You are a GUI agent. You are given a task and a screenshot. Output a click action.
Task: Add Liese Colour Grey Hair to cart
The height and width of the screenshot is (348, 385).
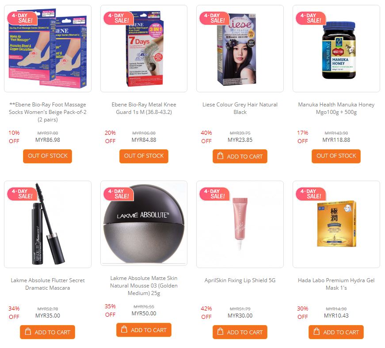tap(240, 156)
